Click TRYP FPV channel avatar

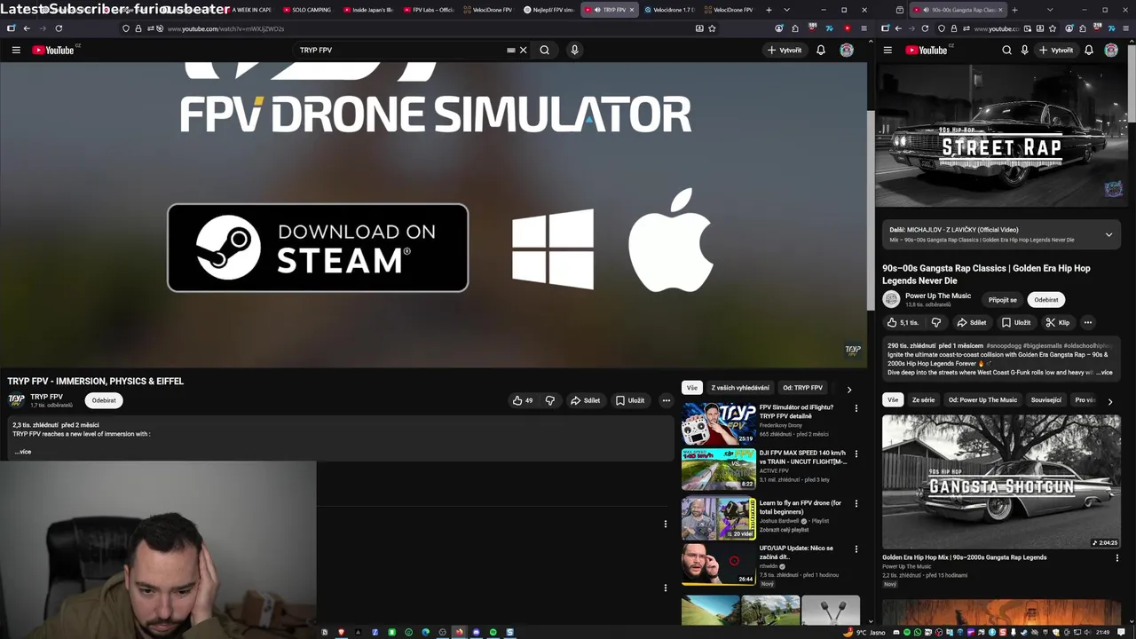(16, 400)
